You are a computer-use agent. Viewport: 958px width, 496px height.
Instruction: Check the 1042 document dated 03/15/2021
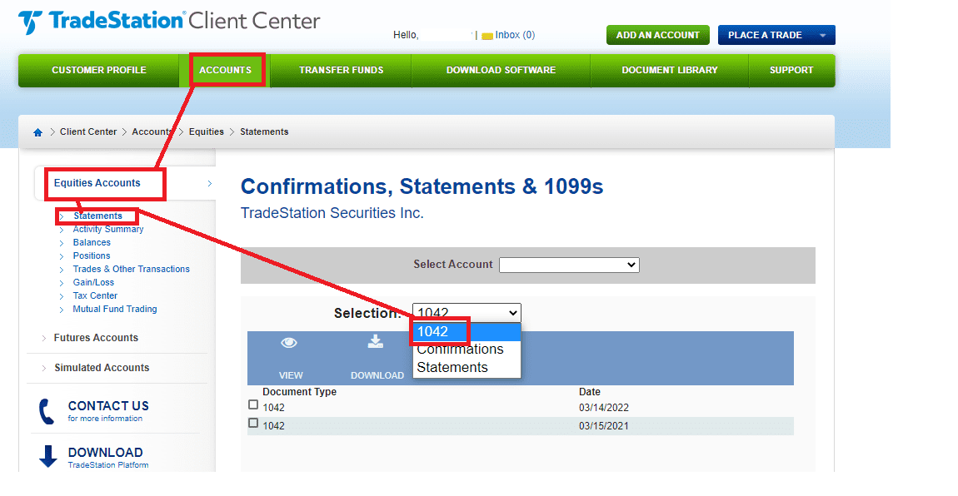pyautogui.click(x=253, y=424)
